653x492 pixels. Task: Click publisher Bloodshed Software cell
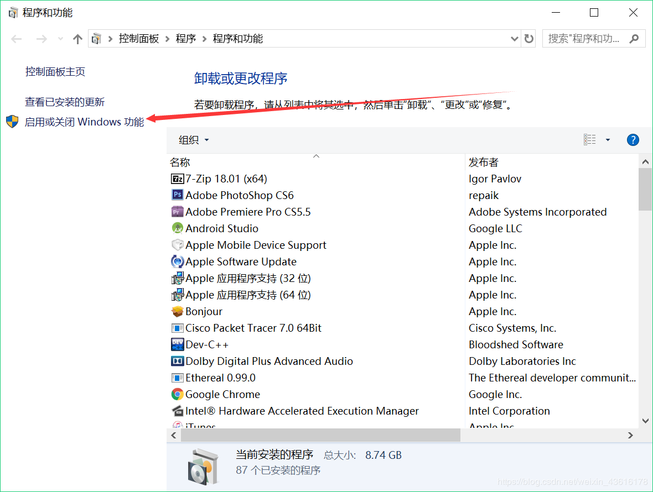click(x=516, y=345)
